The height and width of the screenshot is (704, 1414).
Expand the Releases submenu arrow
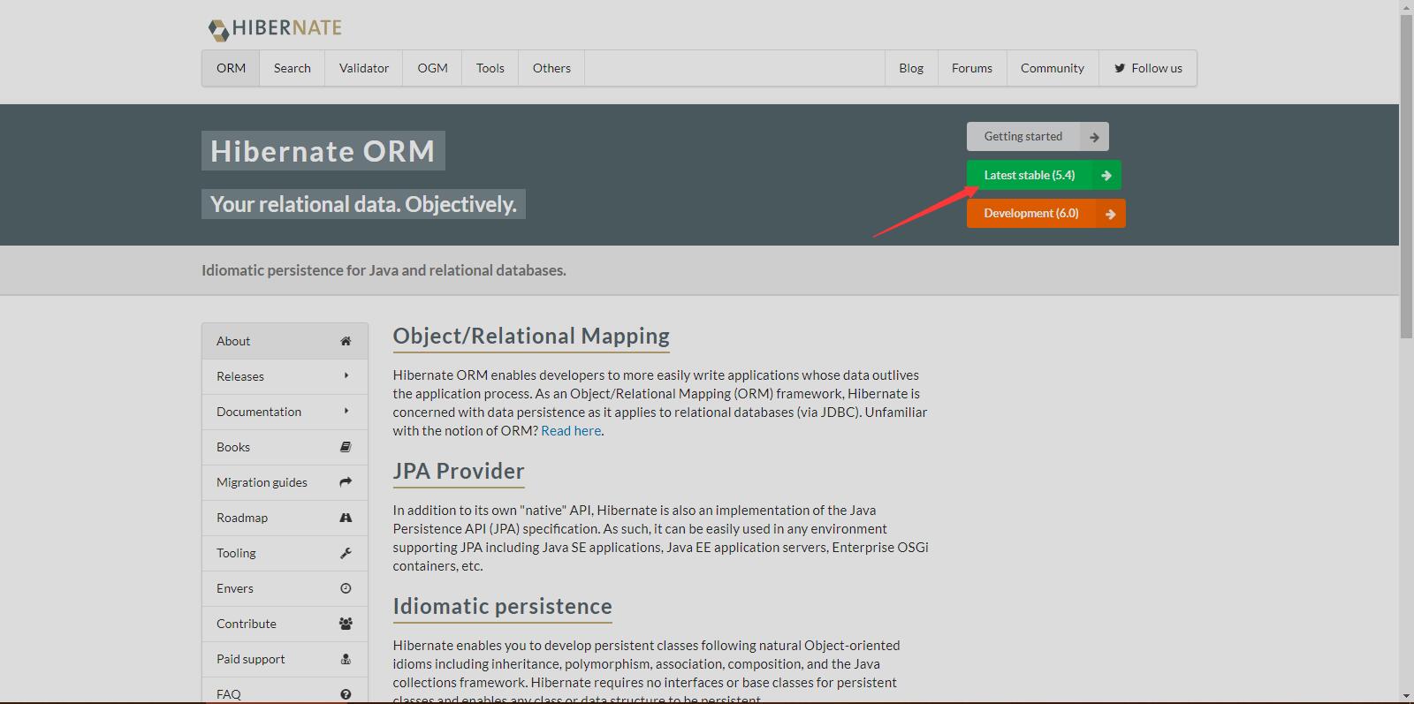[346, 375]
